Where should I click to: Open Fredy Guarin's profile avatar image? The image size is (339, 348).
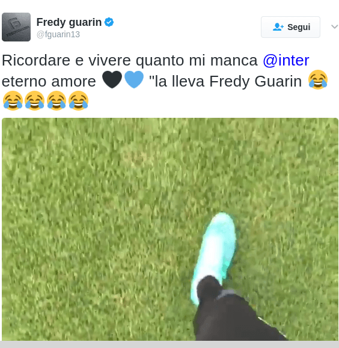tap(16, 27)
